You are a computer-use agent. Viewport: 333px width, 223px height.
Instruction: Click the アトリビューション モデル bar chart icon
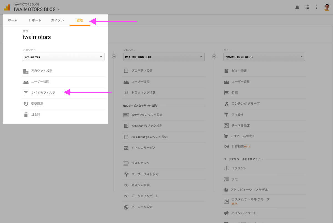tap(226, 190)
